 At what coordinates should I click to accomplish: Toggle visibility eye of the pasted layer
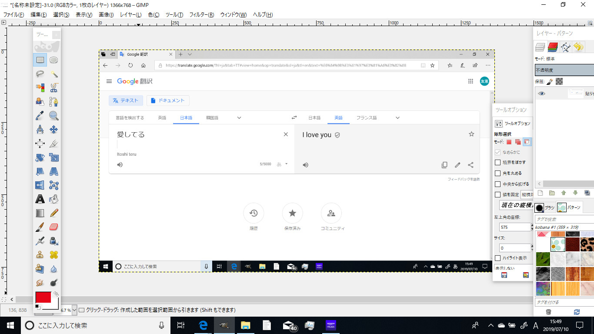pos(542,94)
